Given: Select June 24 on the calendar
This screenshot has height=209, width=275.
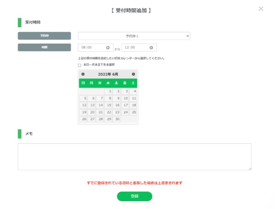Looking at the screenshot, I should pos(125,112).
